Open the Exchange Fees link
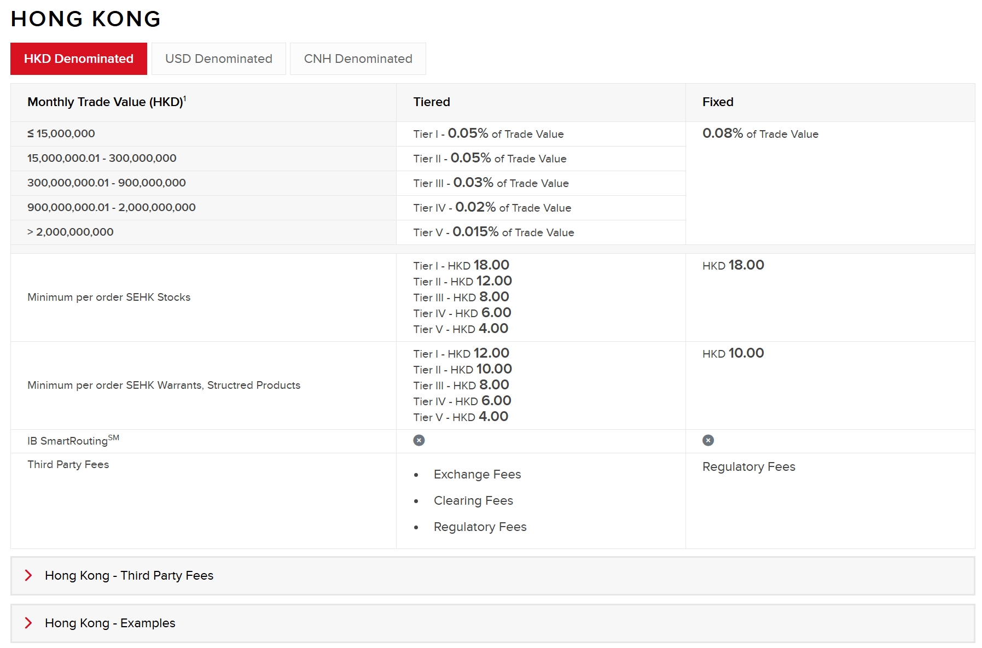This screenshot has width=982, height=648. click(477, 474)
